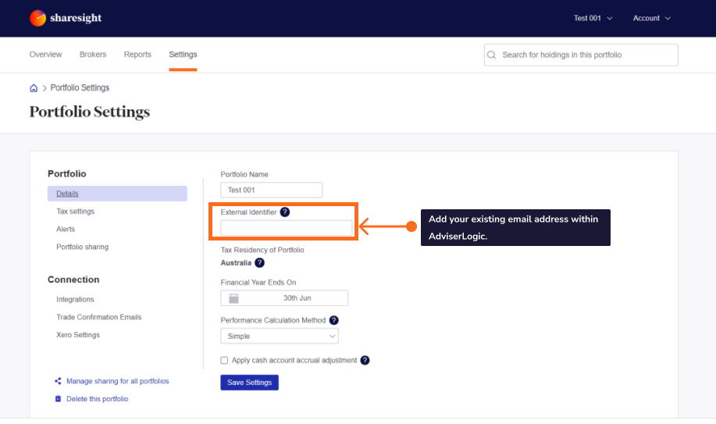Open cash account accrual adjustment help icon

tap(365, 360)
